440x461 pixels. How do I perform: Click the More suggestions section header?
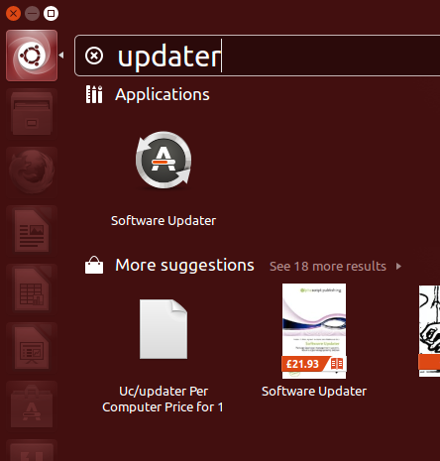click(x=184, y=266)
